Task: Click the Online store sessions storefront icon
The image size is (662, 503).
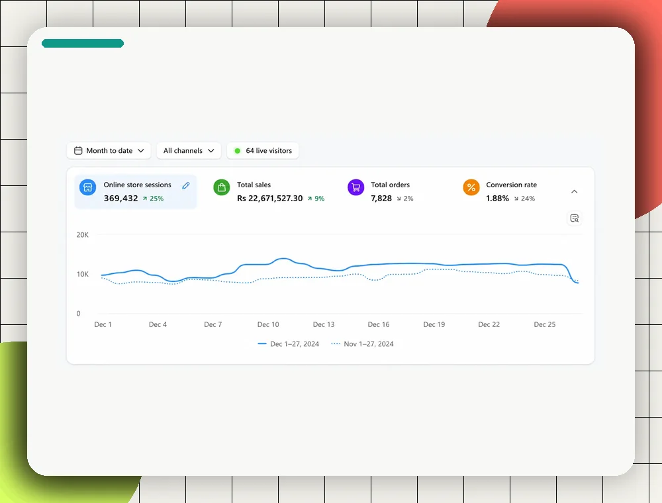Action: (x=87, y=187)
